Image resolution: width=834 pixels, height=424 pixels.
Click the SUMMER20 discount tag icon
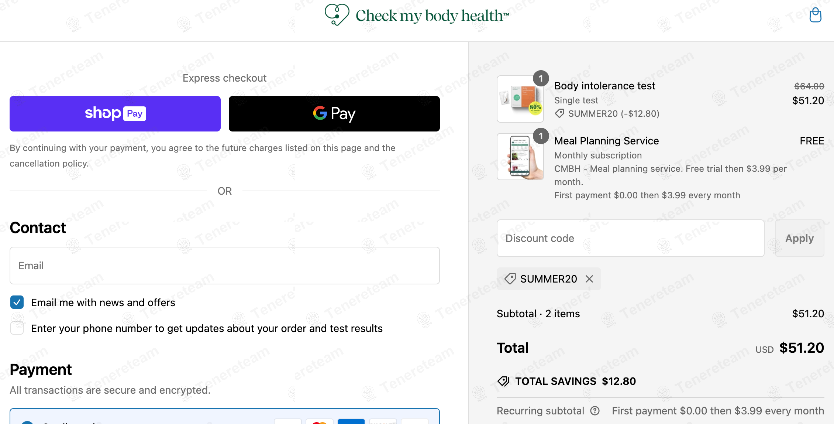click(x=510, y=279)
